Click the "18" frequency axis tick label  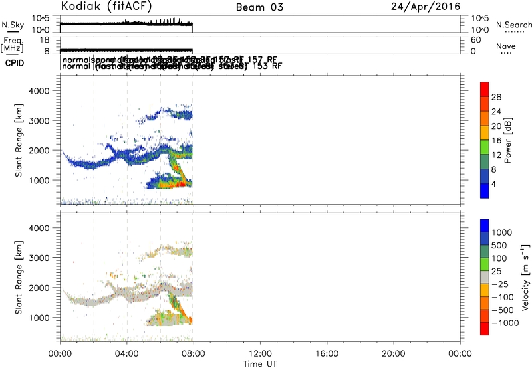coord(44,40)
